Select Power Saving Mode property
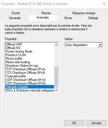This screenshot has width=108, height=128. [30, 51]
